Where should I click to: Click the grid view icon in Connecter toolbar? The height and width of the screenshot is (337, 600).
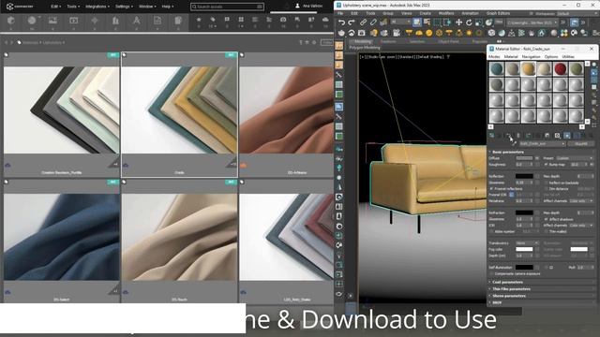[x=241, y=19]
